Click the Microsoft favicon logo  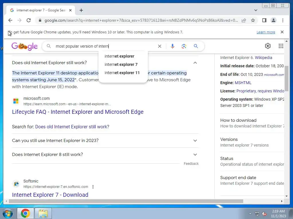(x=16, y=101)
